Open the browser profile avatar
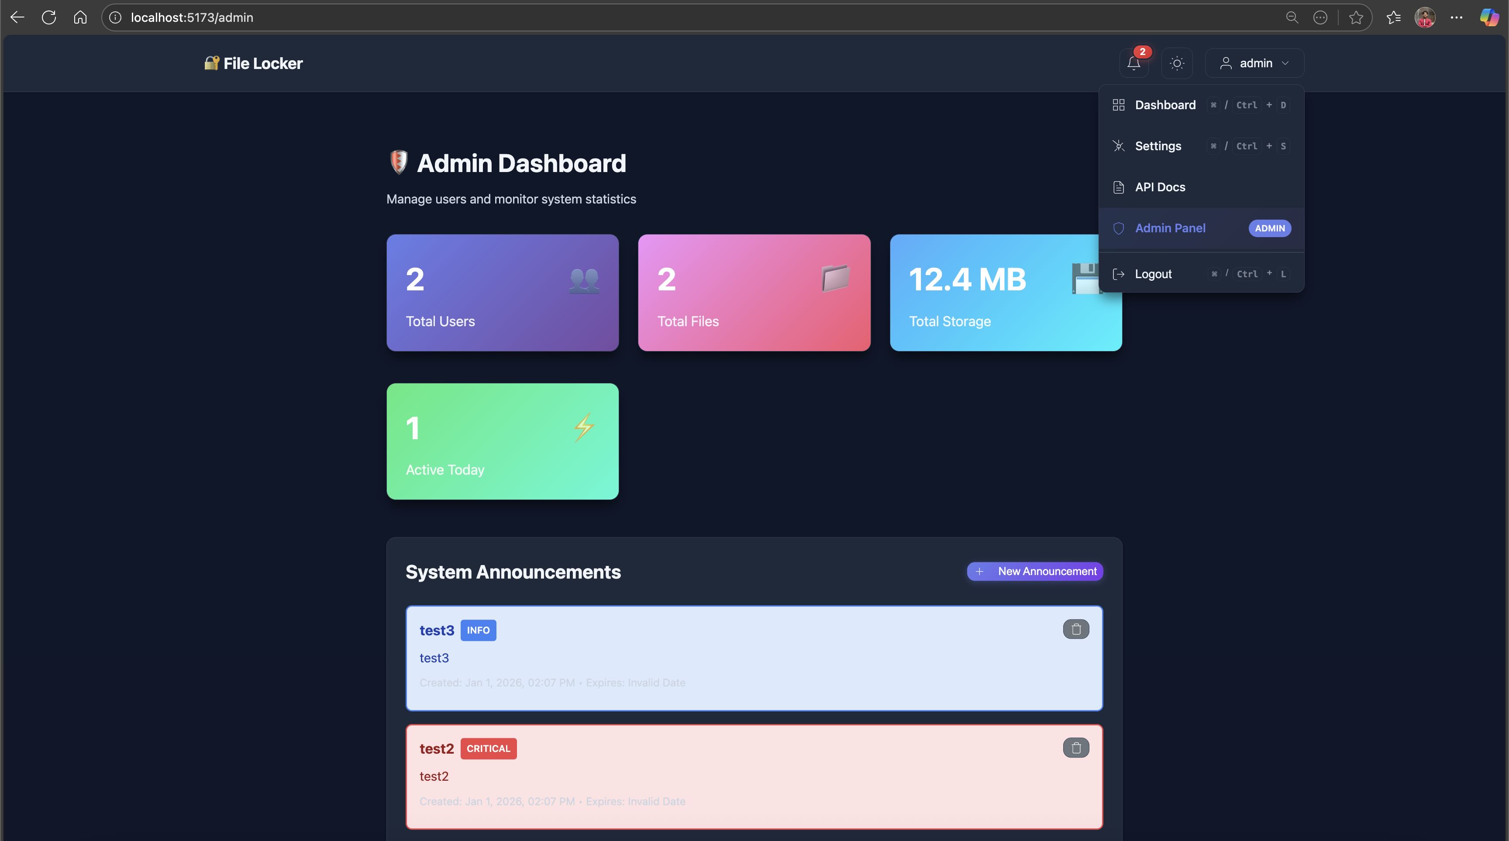The image size is (1509, 841). tap(1425, 17)
